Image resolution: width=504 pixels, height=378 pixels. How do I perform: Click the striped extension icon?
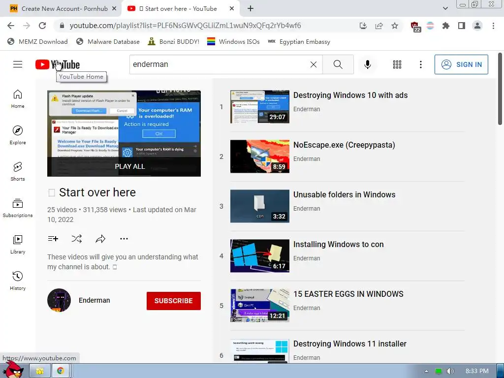(430, 26)
